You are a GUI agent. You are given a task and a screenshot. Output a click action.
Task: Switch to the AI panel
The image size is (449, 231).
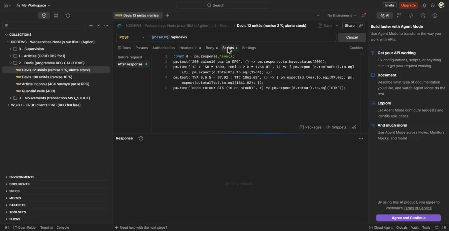(385, 16)
